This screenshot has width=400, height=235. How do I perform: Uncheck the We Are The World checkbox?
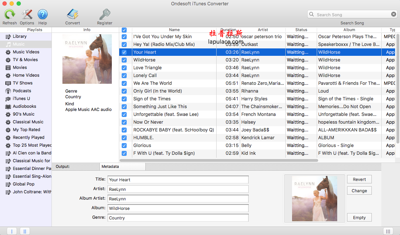pyautogui.click(x=124, y=83)
